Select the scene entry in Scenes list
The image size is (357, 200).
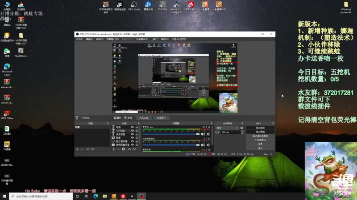[x=92, y=127]
